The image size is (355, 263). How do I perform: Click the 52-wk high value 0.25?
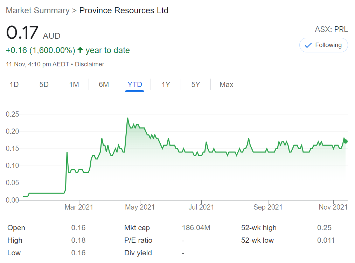click(324, 228)
